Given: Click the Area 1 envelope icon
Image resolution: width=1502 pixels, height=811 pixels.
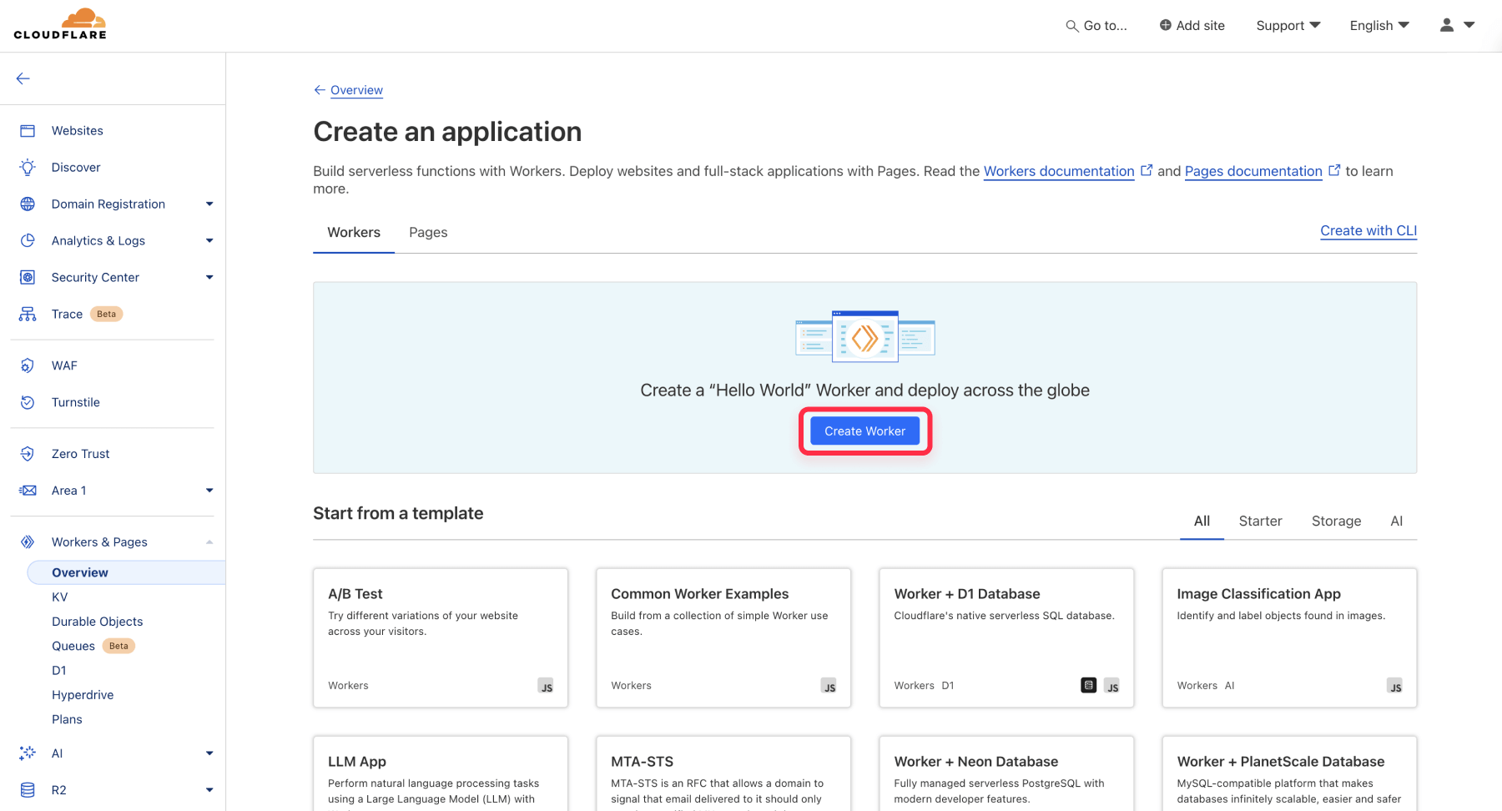Looking at the screenshot, I should 28,491.
